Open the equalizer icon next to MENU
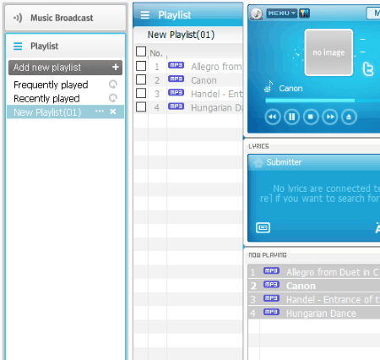Image resolution: width=380 pixels, height=360 pixels. pyautogui.click(x=304, y=13)
